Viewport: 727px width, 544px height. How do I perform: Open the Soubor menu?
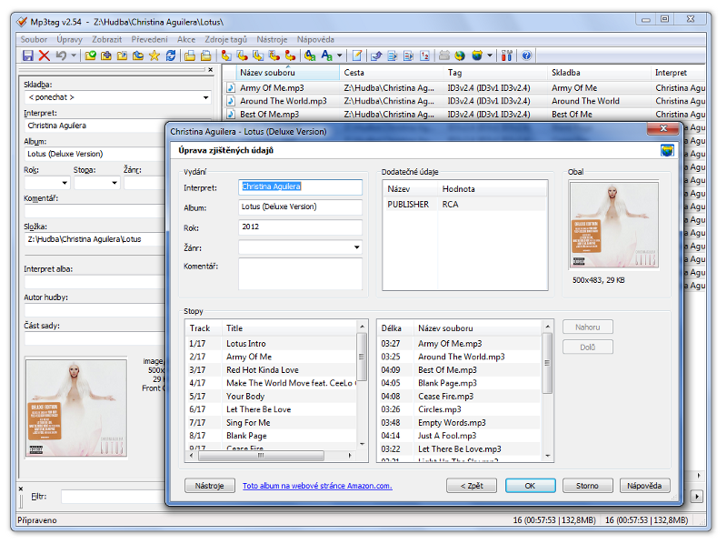tap(34, 40)
